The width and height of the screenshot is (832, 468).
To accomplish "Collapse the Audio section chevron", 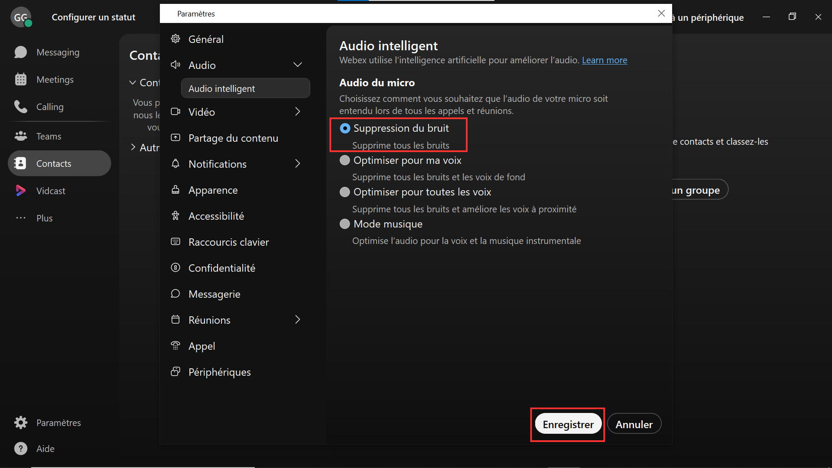I will (x=298, y=65).
